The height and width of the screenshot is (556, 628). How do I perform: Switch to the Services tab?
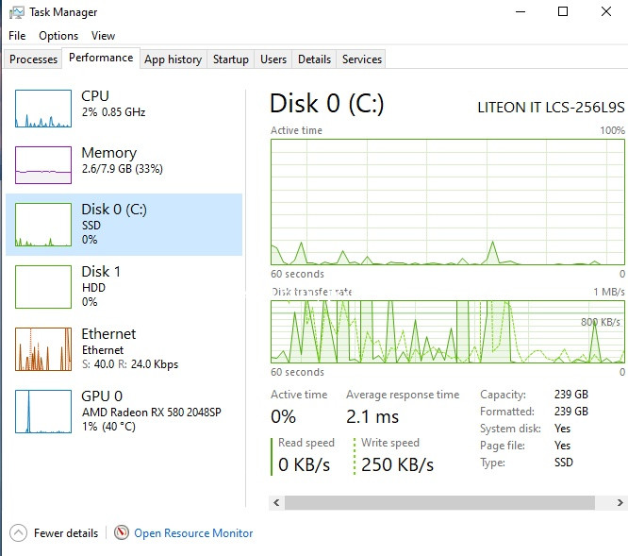pos(362,59)
